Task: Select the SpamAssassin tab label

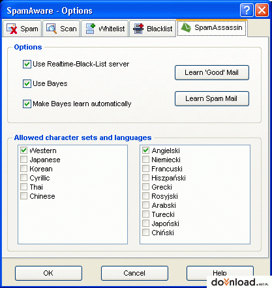Action: click(x=219, y=27)
